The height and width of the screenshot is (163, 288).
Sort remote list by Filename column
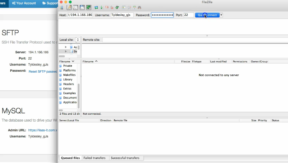click(128, 61)
